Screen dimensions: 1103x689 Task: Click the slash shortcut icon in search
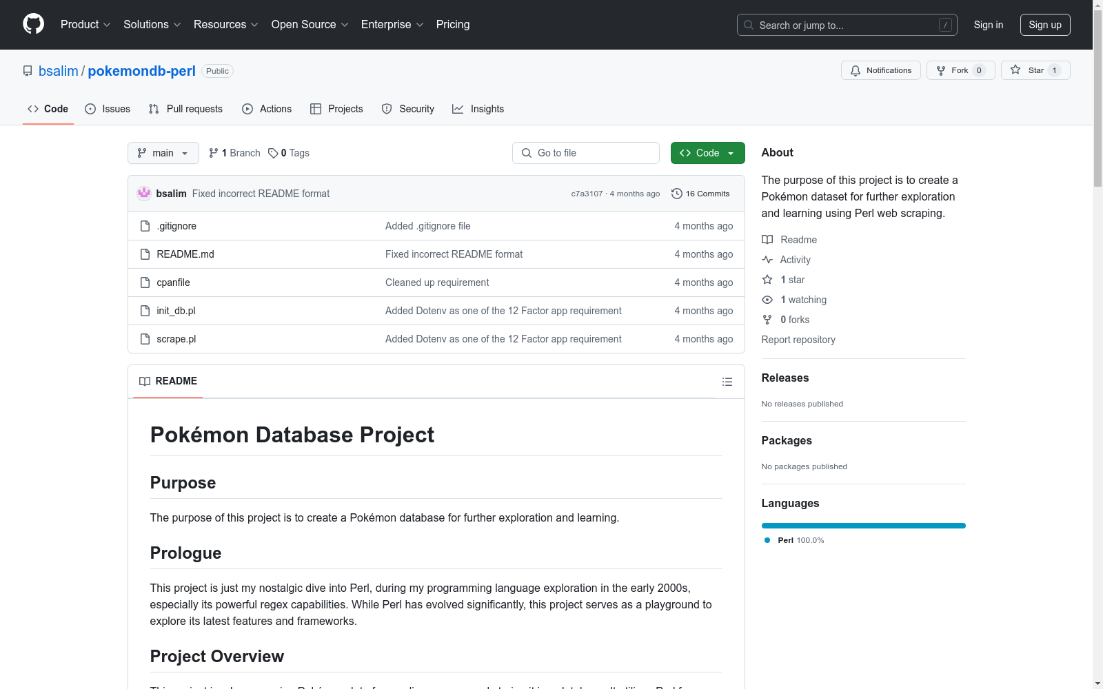(x=945, y=25)
